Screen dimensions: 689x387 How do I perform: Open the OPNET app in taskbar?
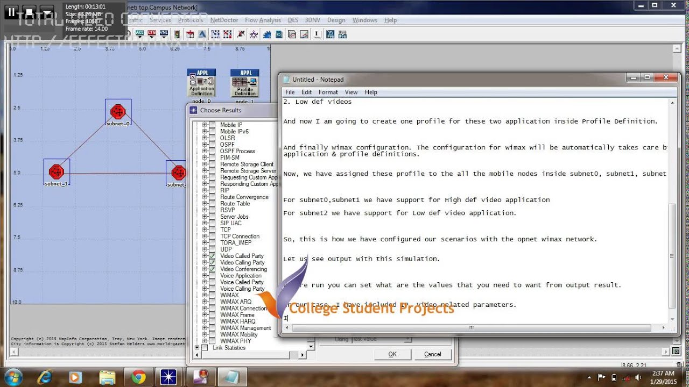click(168, 377)
